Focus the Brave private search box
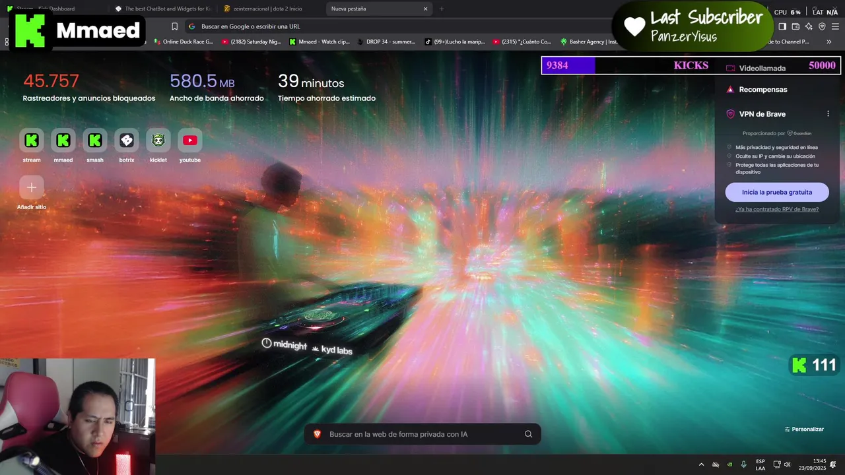This screenshot has width=845, height=475. point(422,434)
